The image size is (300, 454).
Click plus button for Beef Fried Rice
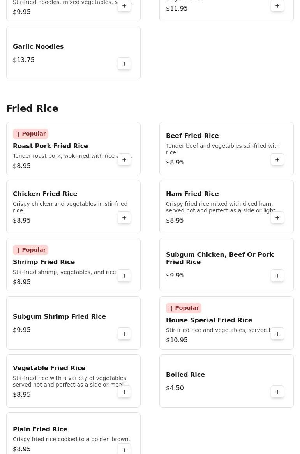[x=277, y=160]
